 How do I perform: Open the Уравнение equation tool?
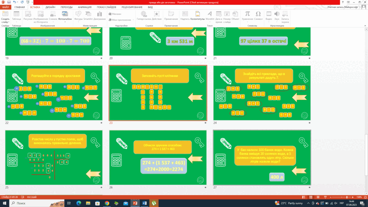(247, 16)
